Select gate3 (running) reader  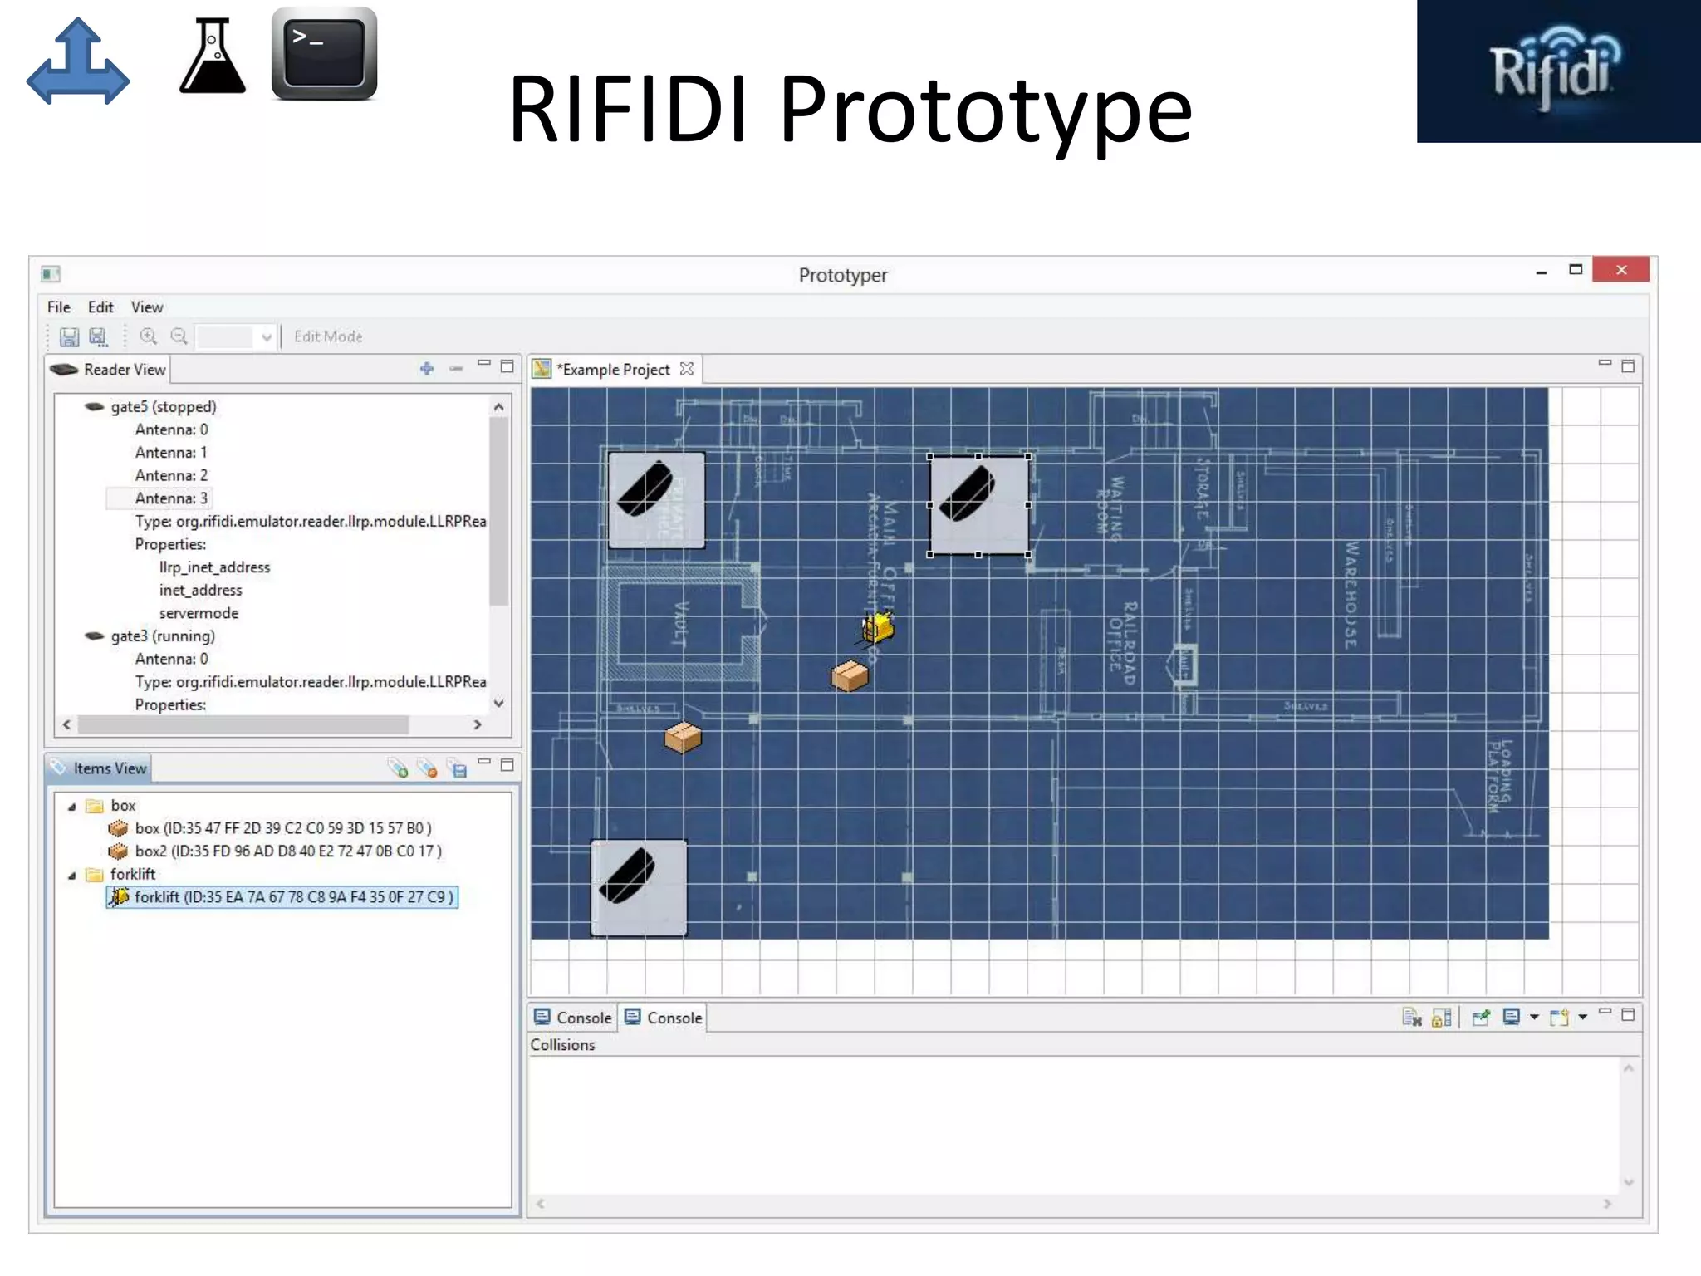162,636
